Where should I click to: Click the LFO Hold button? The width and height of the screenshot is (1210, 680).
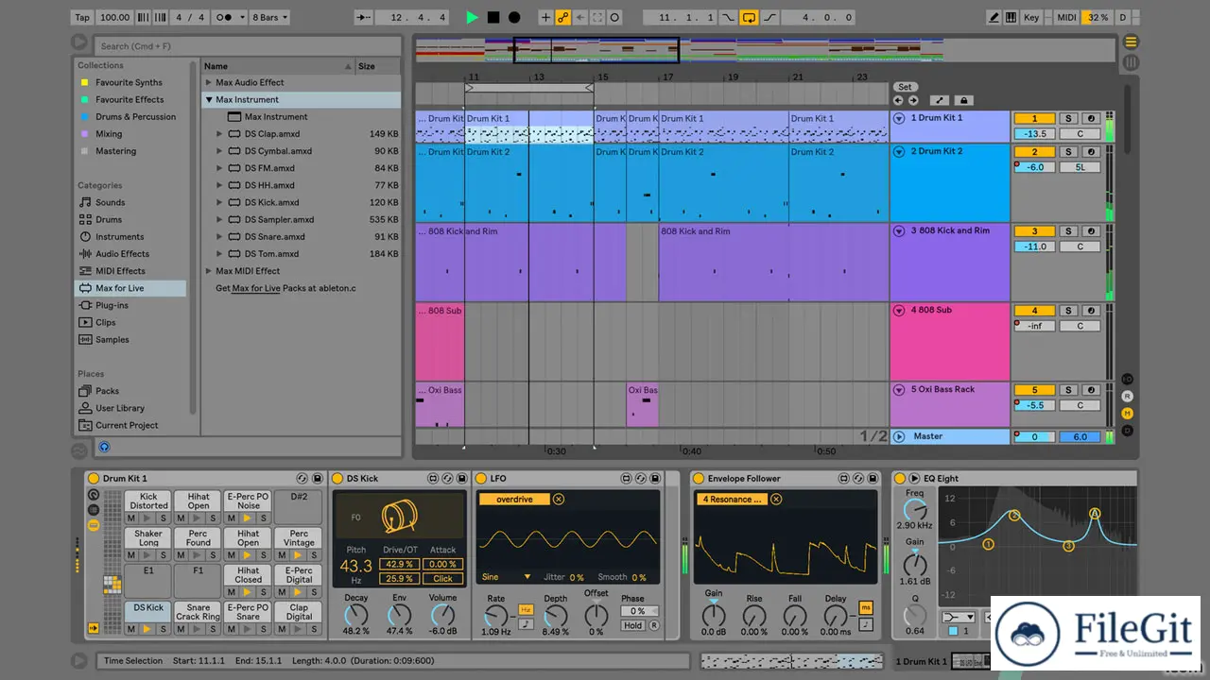pyautogui.click(x=633, y=625)
